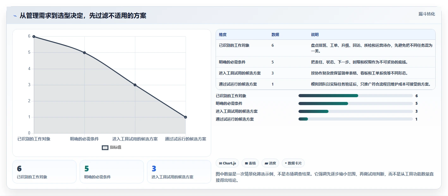
Task: Open the stat card showing 5
Action: pyautogui.click(x=112, y=172)
